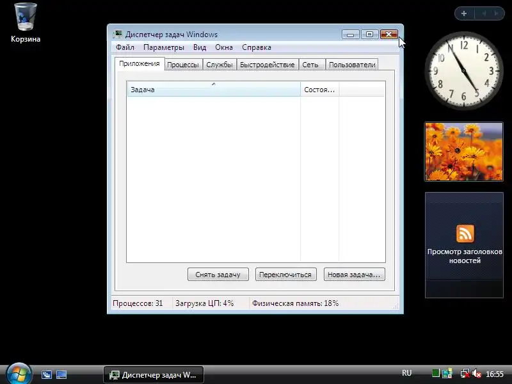Open the Windows Start orb
Screen dimensions: 512x384
click(x=19, y=374)
